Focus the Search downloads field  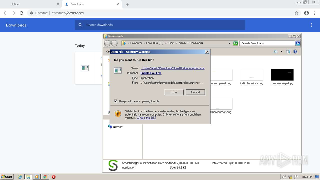pos(160,25)
